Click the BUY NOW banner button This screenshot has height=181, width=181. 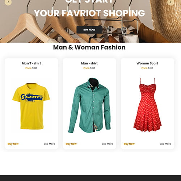[89, 30]
